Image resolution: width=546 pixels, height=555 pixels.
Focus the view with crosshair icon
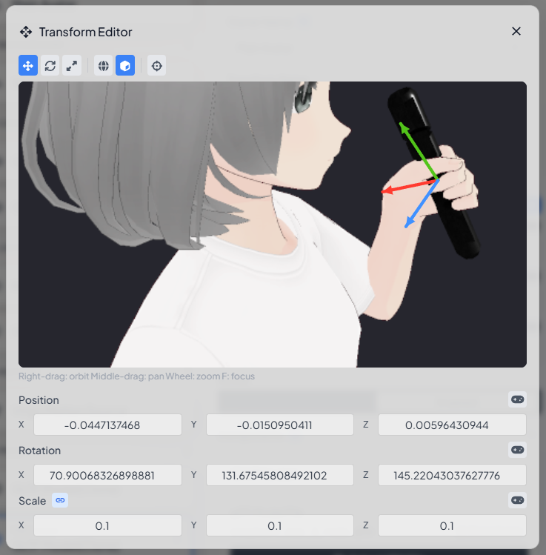(157, 65)
